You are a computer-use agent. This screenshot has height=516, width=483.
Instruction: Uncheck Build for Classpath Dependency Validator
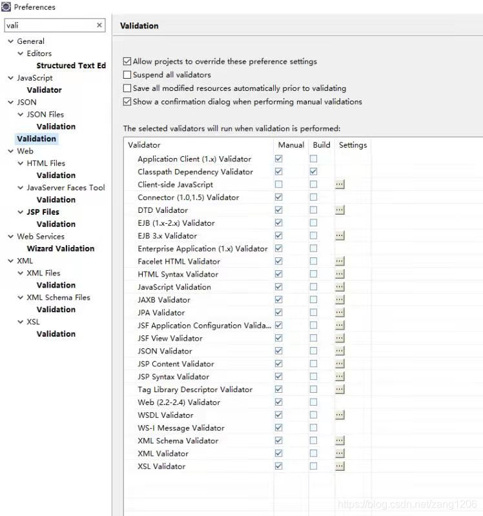(313, 172)
